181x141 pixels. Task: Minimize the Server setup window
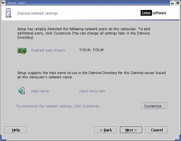[172, 3]
